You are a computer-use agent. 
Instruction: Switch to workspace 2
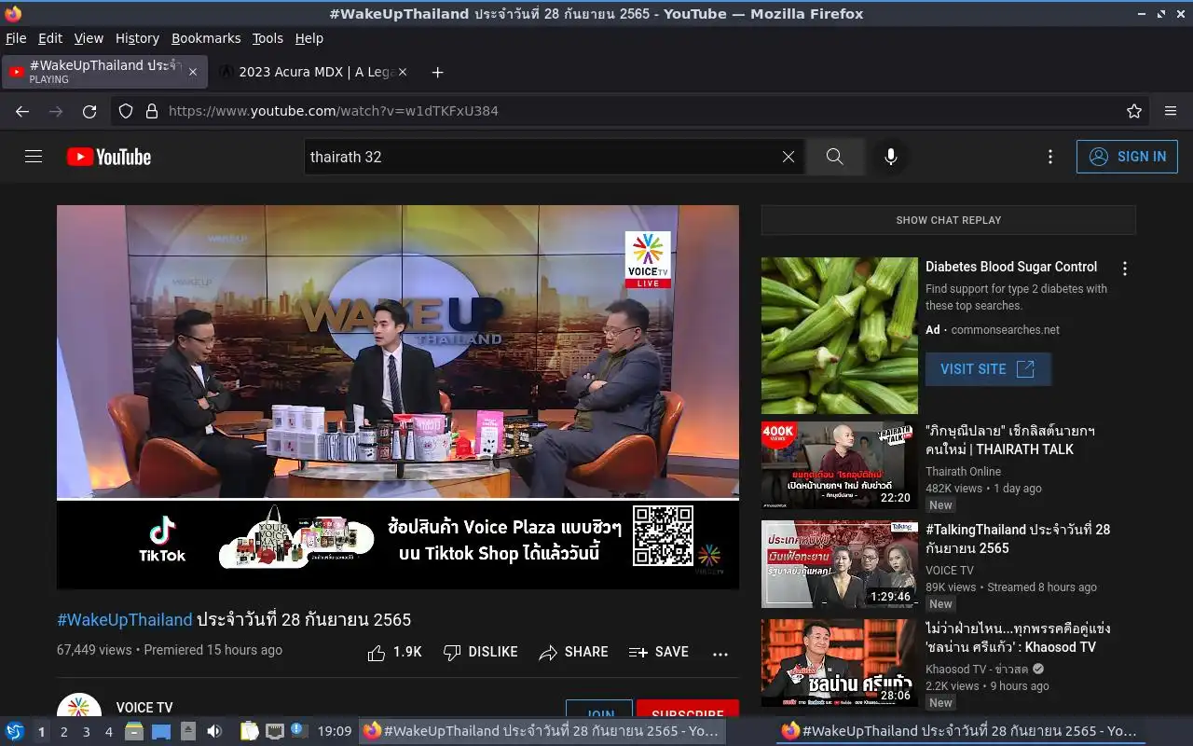point(63,732)
